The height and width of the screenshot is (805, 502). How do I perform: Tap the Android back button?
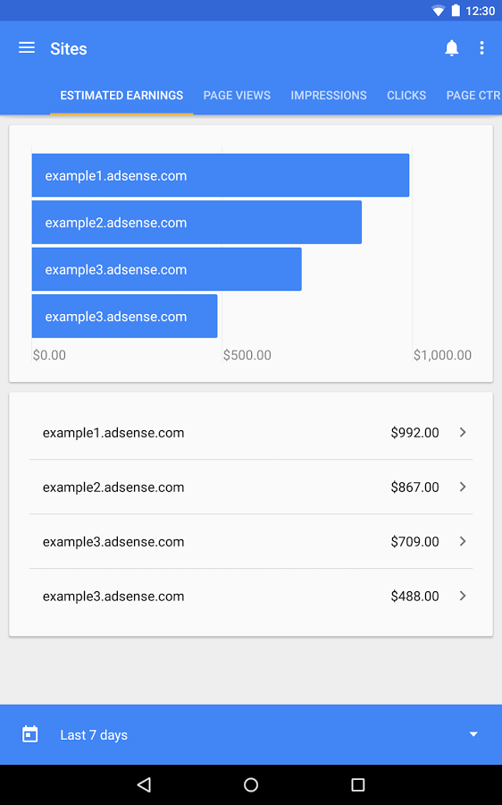pos(144,784)
